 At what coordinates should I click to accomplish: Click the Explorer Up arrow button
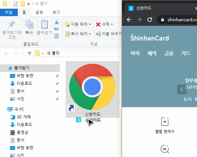[30, 53]
